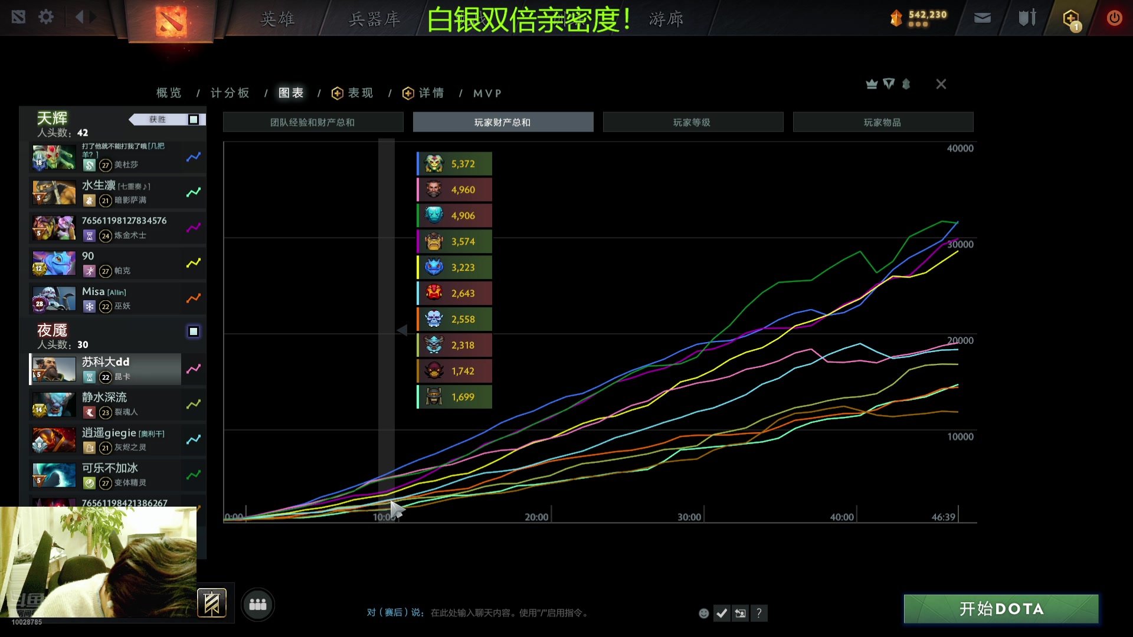Screen dimensions: 1133x637
Task: Toggle 帕克 player 90 graph line
Action: 194,263
